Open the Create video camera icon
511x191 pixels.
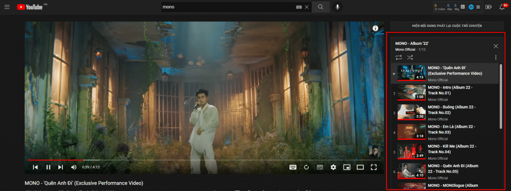[488, 7]
